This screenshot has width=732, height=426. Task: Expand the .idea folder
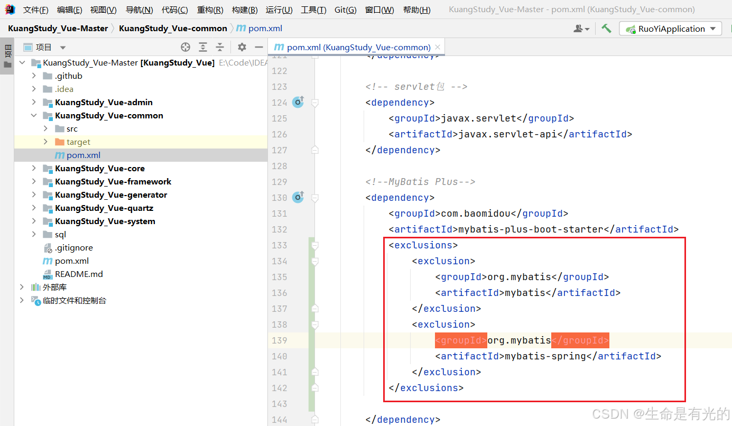pos(34,89)
